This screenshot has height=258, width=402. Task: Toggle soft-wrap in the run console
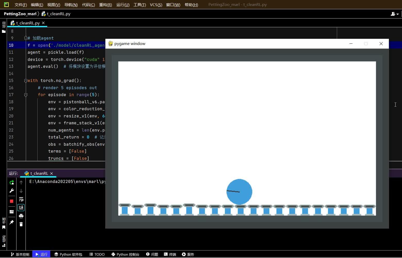click(21, 199)
